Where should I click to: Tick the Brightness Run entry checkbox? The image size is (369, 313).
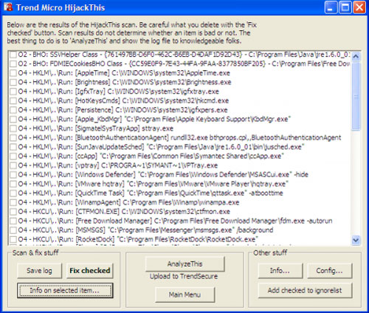click(13, 82)
